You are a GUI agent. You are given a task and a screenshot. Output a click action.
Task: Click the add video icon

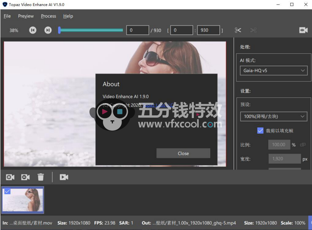coord(10,177)
